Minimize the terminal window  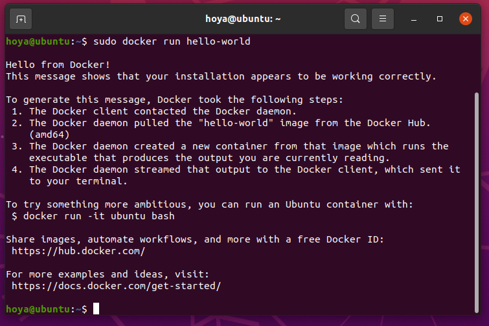coord(414,19)
